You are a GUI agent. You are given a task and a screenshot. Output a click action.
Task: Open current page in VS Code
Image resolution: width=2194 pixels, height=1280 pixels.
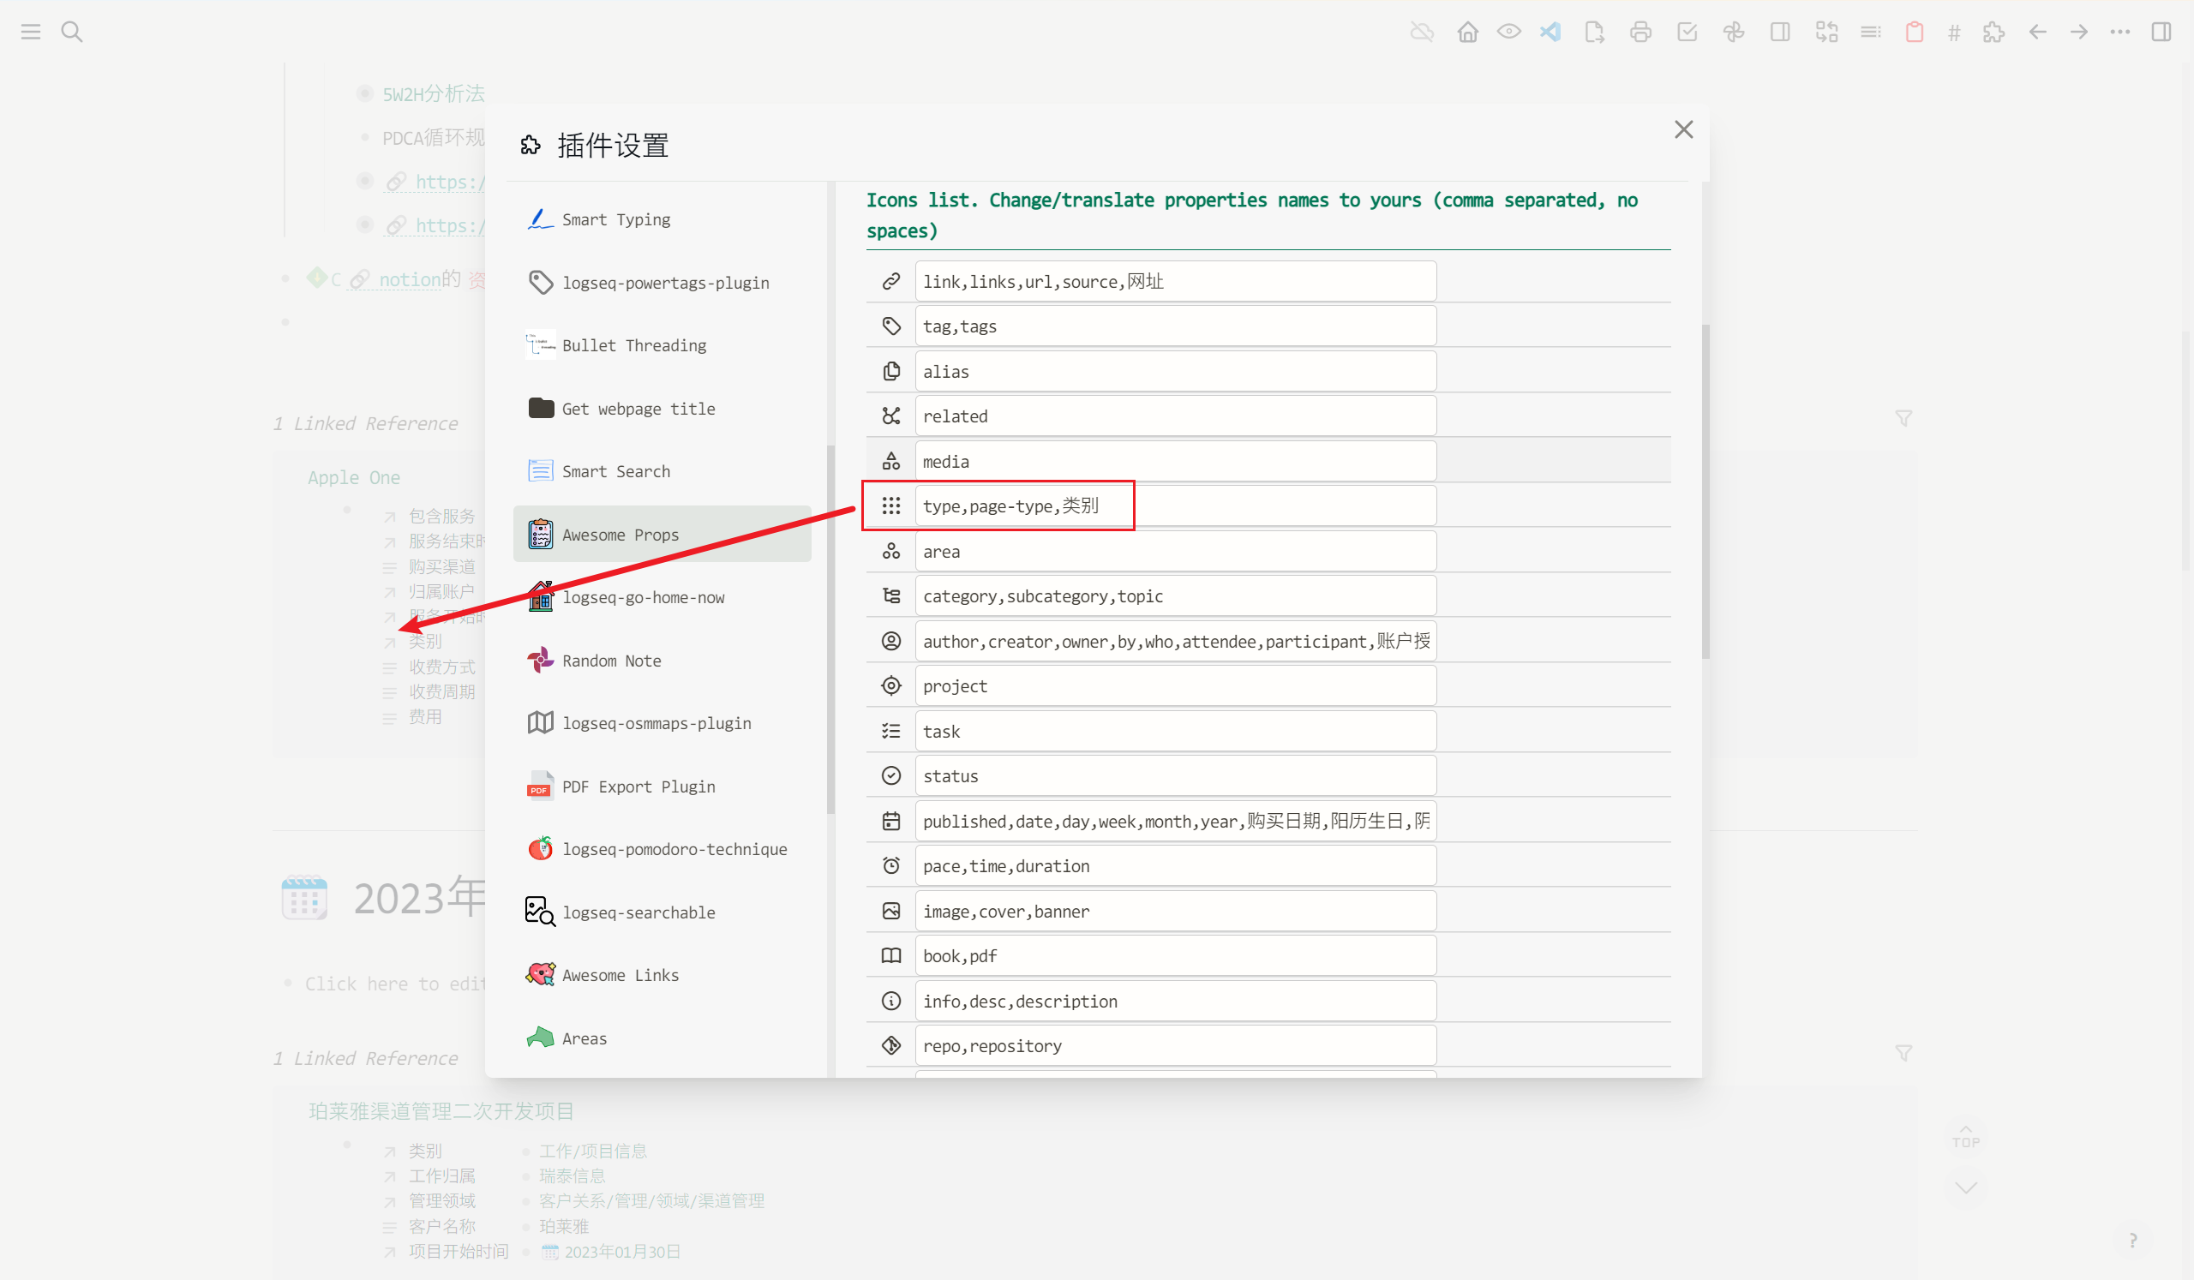coord(1550,32)
